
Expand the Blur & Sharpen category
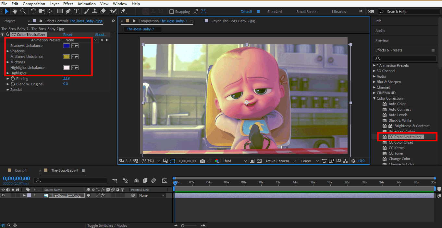(388, 82)
